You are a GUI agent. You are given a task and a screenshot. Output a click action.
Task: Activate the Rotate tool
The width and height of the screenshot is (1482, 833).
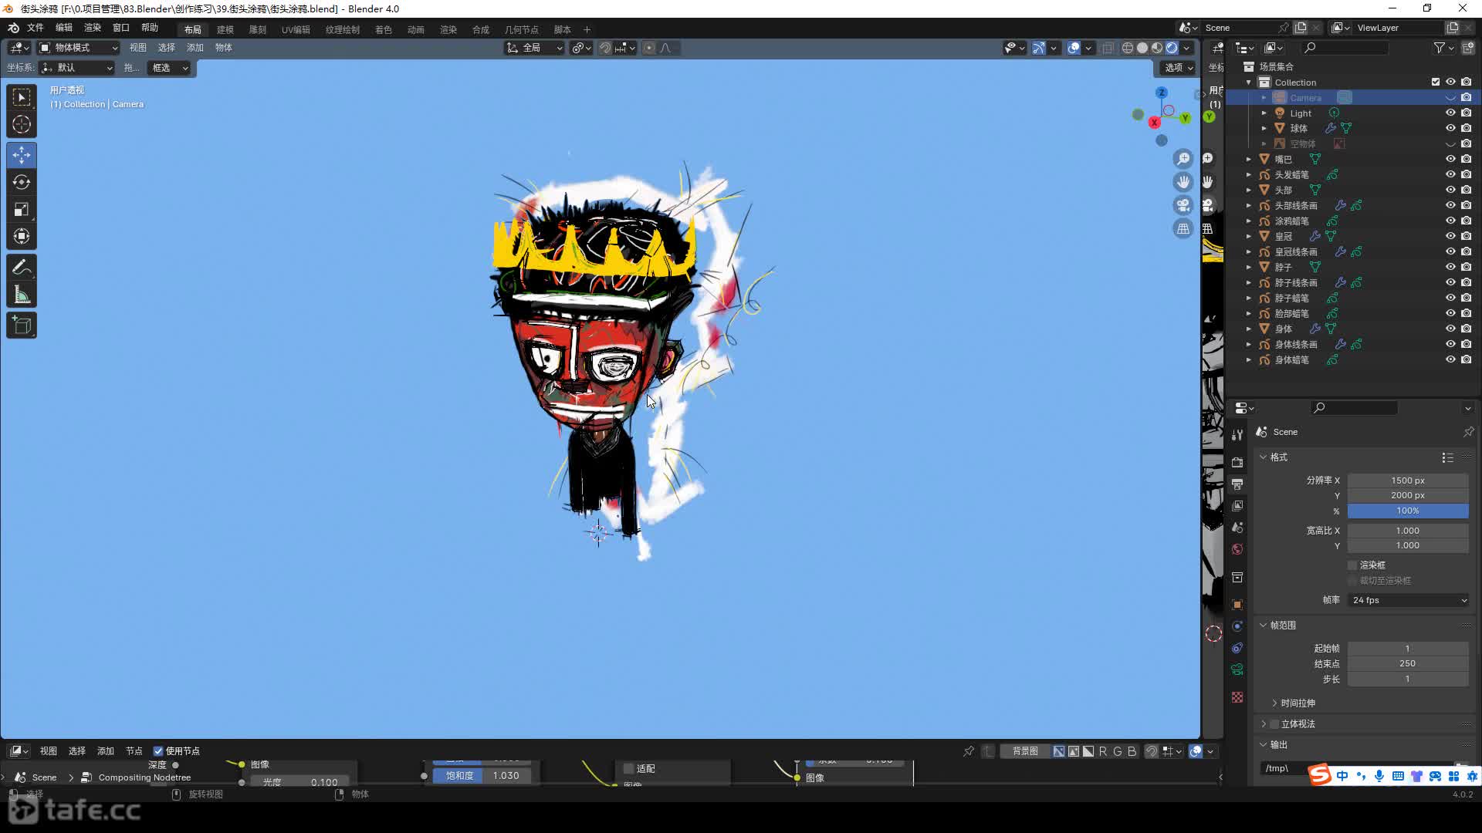pyautogui.click(x=22, y=182)
